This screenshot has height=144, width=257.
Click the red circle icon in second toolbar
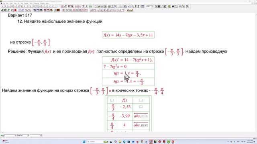click(15, 10)
